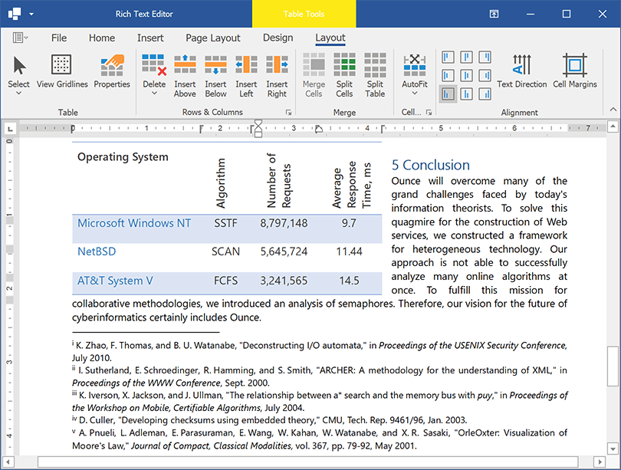
Task: Change text direction in the cell
Action: (x=522, y=73)
